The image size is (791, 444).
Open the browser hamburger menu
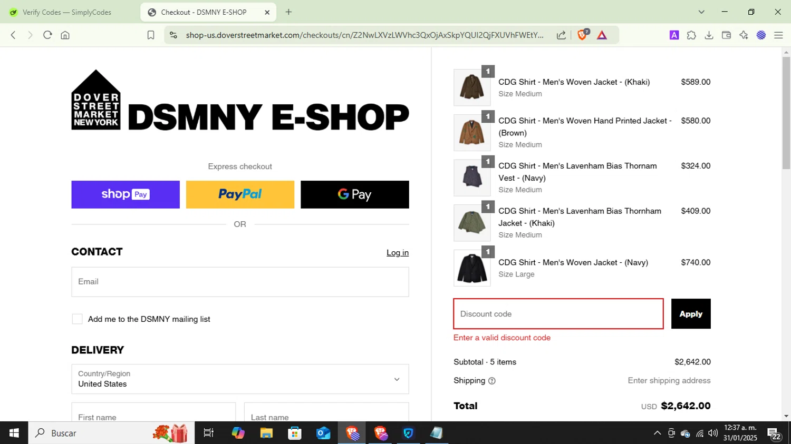coord(778,35)
